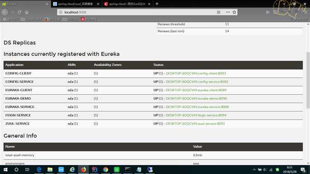310x174 pixels.
Task: Show site information icon beside localhost
Action: click(60, 12)
